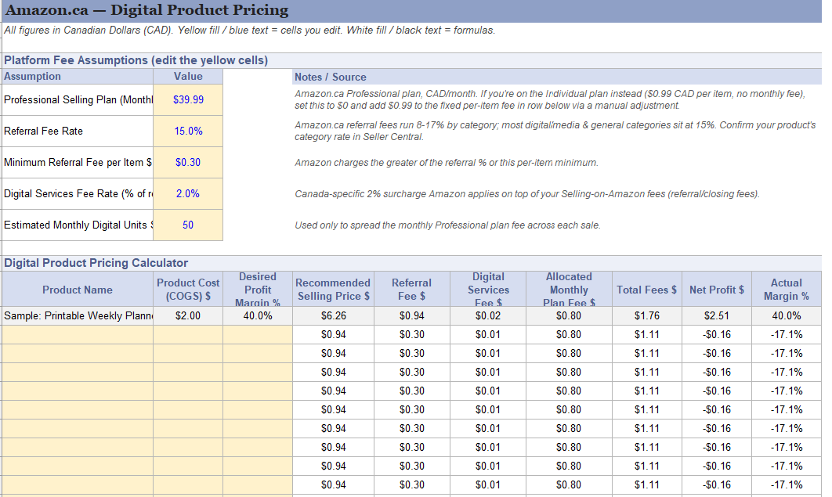This screenshot has width=832, height=497.
Task: Select the 'Notes / Source' header cell
Action: pyautogui.click(x=556, y=77)
